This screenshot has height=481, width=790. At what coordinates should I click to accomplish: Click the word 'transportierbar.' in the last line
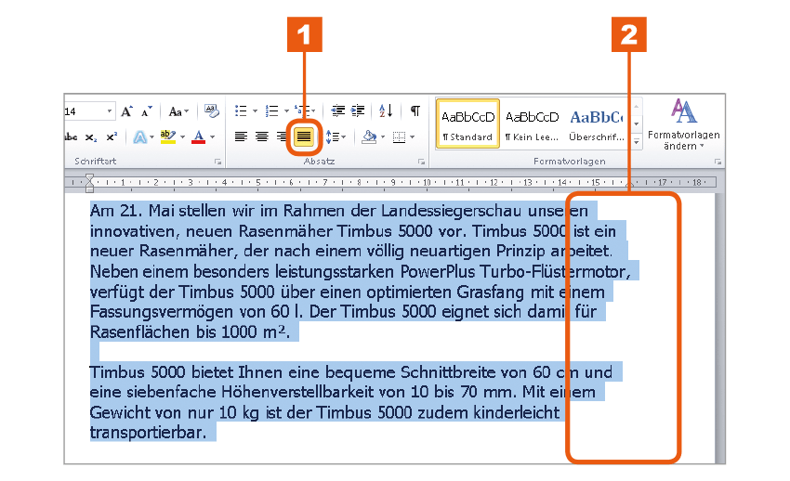[148, 433]
